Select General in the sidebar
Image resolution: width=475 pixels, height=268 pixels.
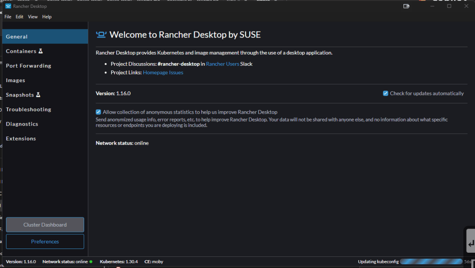[45, 37]
